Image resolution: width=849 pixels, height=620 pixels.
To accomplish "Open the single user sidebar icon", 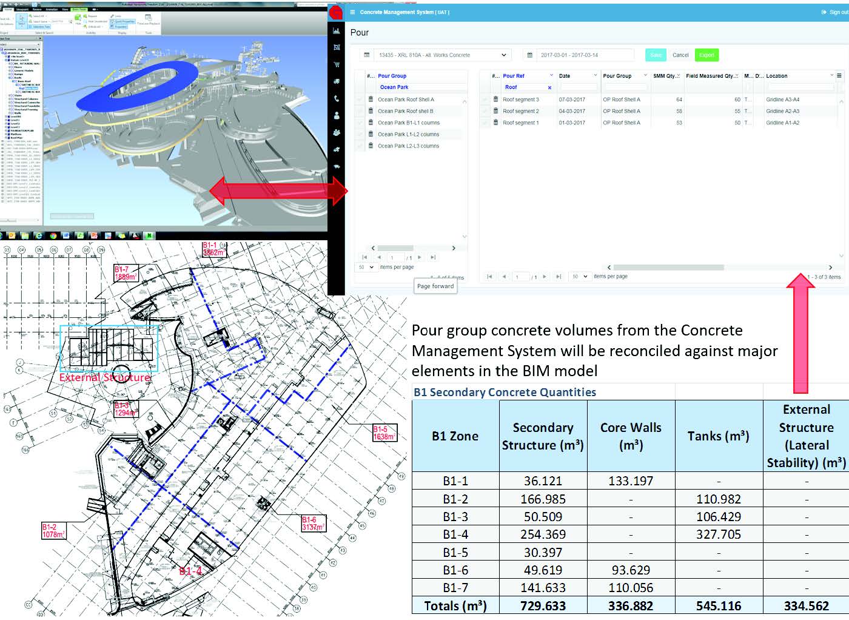I will tap(337, 115).
